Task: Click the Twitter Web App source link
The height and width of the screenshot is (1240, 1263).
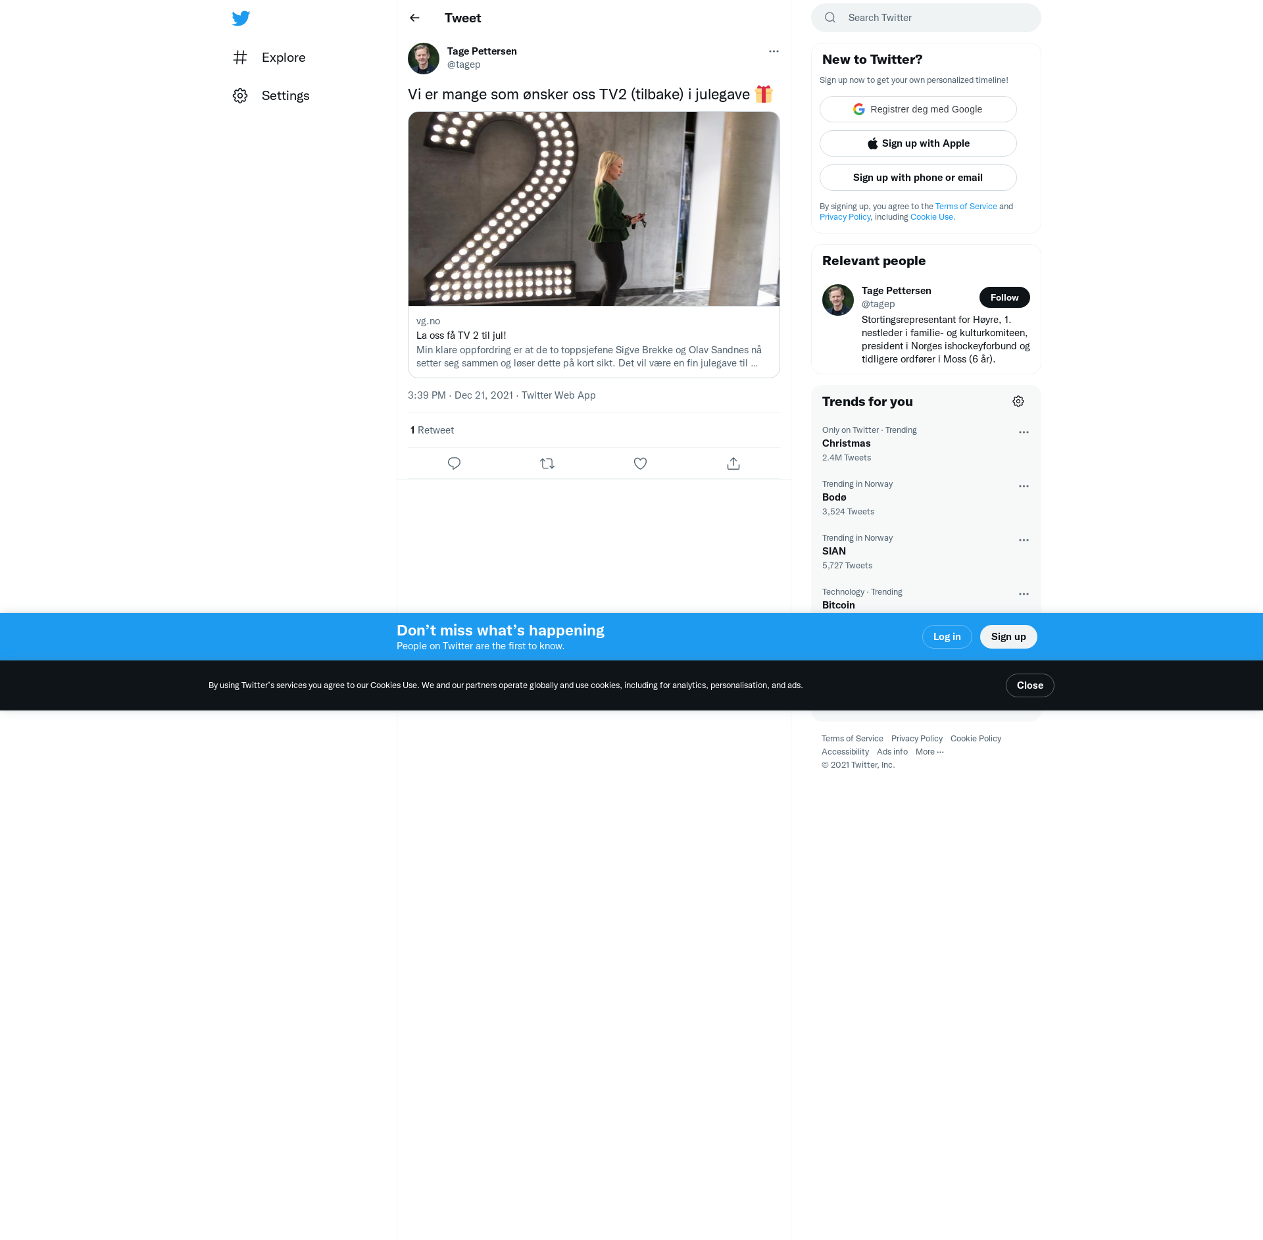Action: click(558, 395)
